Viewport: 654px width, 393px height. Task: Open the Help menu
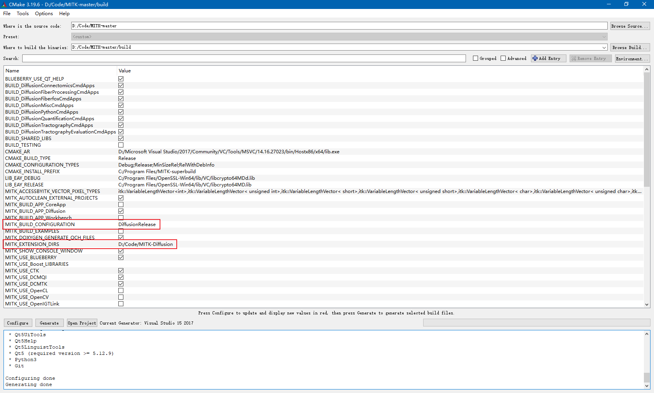[64, 13]
